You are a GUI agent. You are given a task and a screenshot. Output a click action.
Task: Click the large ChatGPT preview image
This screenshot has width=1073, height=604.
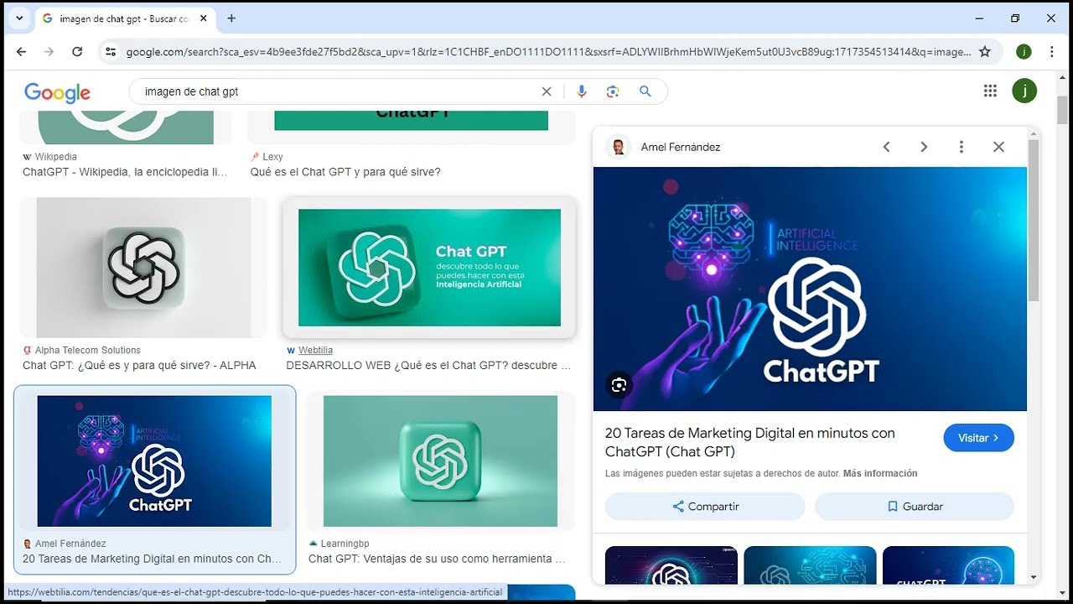810,289
